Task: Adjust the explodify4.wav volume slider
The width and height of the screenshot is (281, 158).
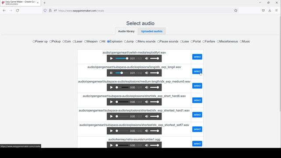Action: [x=155, y=58]
